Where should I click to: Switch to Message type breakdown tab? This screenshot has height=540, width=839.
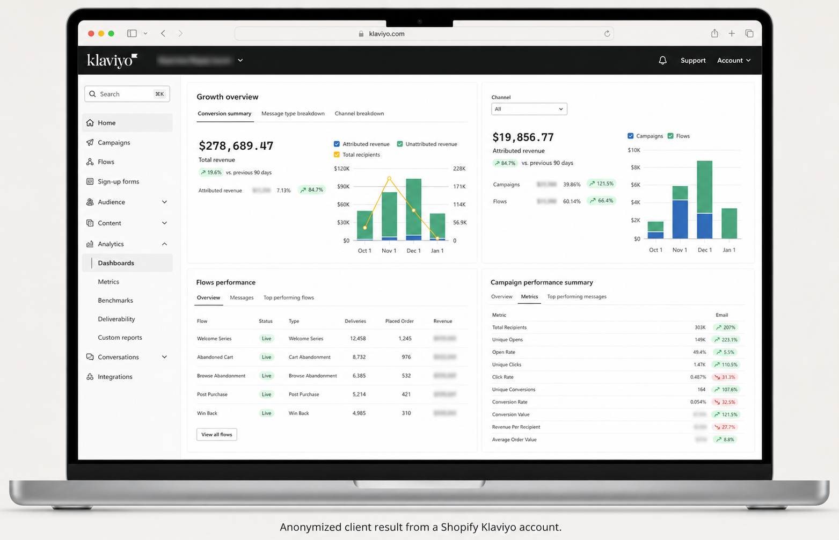293,113
